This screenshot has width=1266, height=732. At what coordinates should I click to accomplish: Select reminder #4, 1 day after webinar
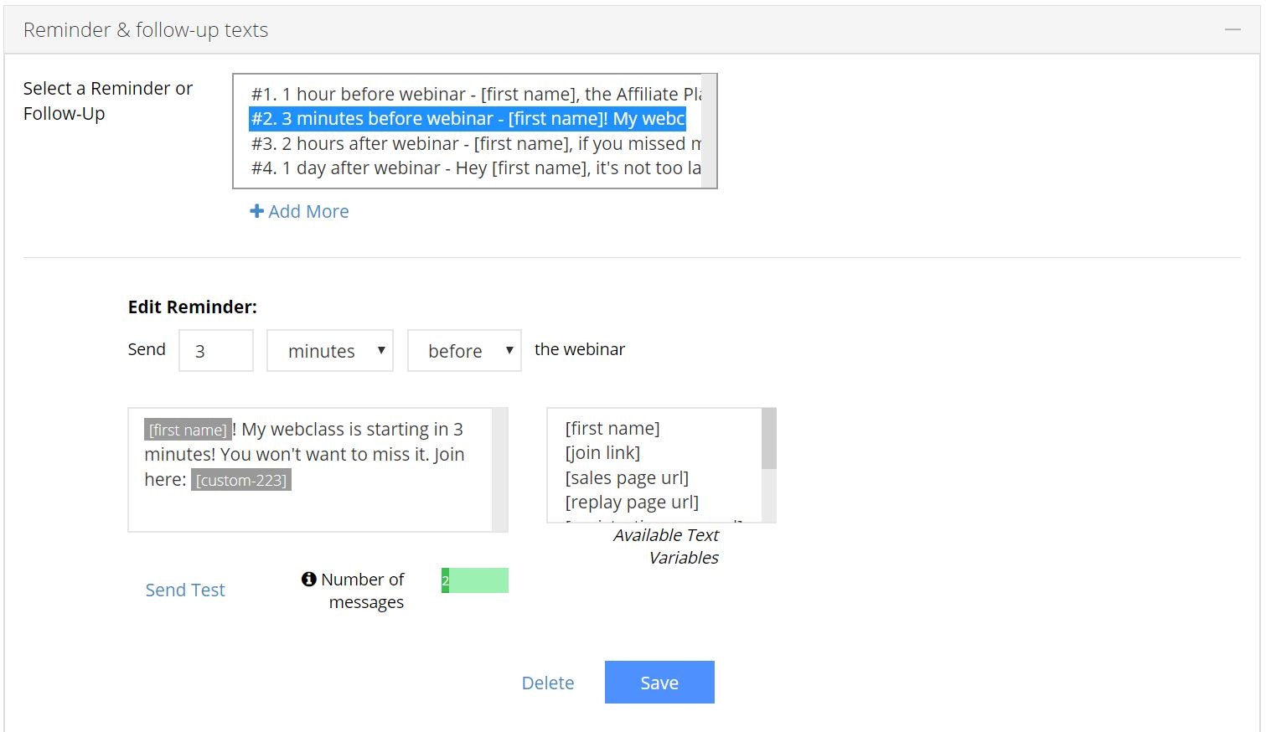[466, 168]
